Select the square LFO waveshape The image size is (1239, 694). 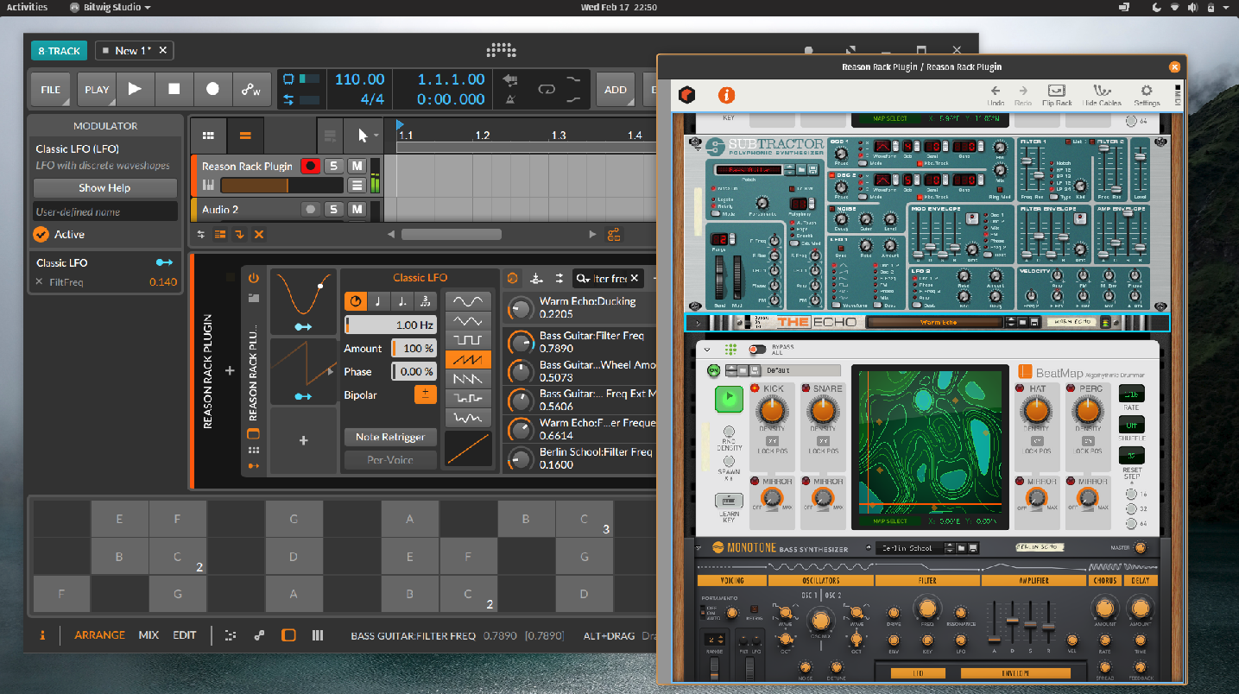(x=469, y=340)
